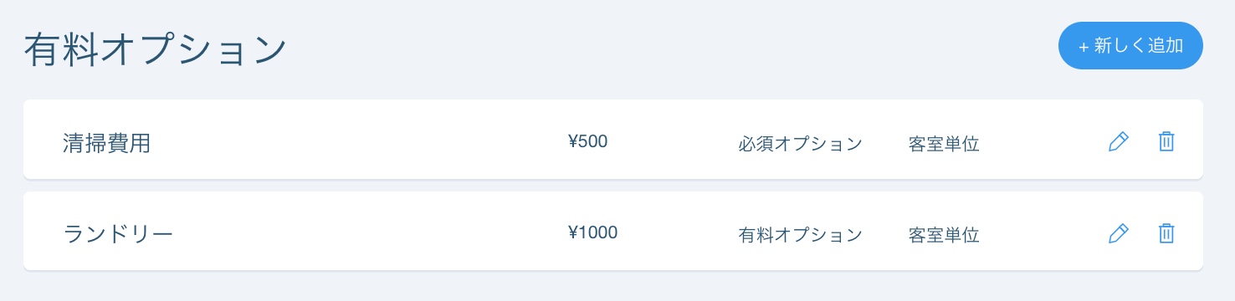Click the 有料オプション page heading

tap(156, 50)
